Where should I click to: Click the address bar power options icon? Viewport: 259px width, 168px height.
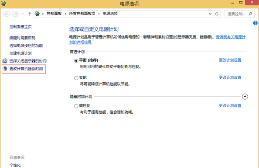point(37,14)
